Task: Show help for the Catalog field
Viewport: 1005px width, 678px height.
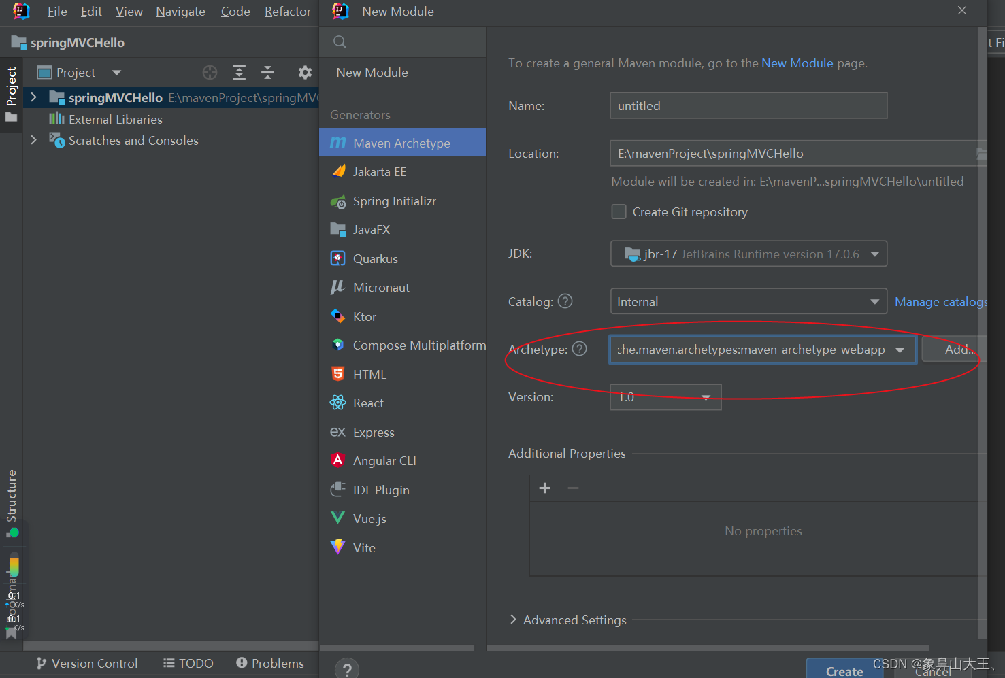Action: 565,301
